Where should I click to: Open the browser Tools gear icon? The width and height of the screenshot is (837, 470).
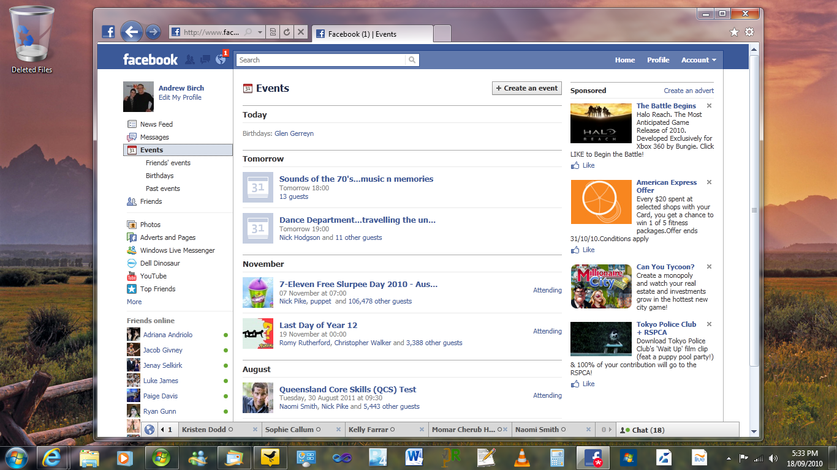click(x=749, y=32)
